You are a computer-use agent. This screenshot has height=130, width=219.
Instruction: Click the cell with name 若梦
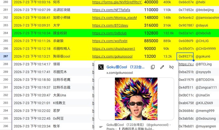tap(57, 111)
